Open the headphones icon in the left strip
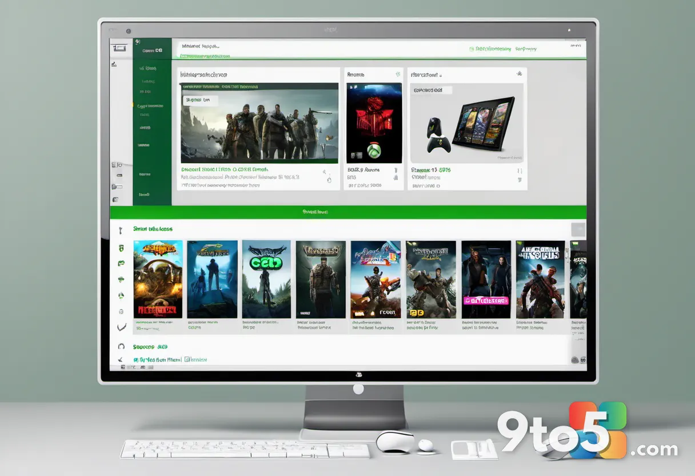 (121, 347)
